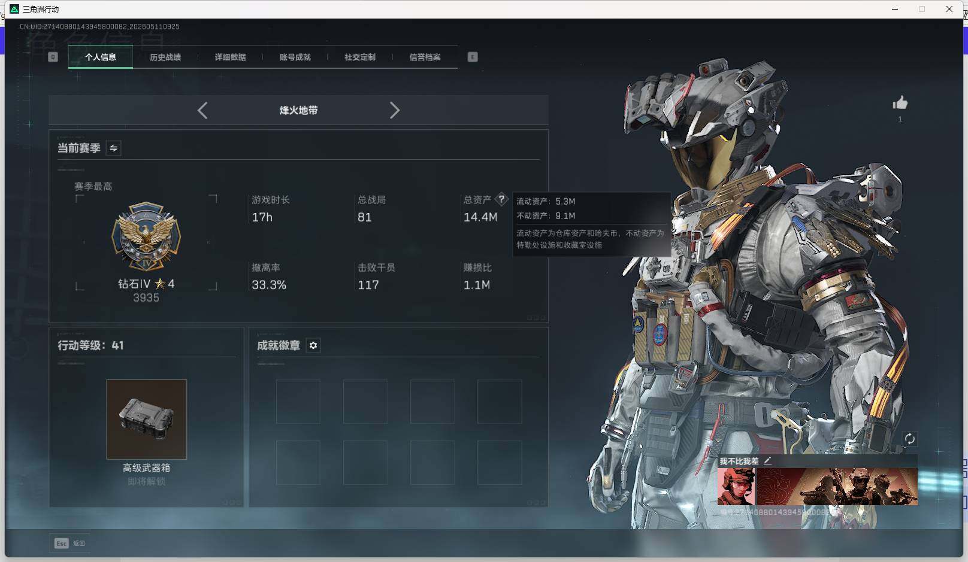Go to next game mode with right arrow
The width and height of the screenshot is (968, 562).
coord(394,110)
